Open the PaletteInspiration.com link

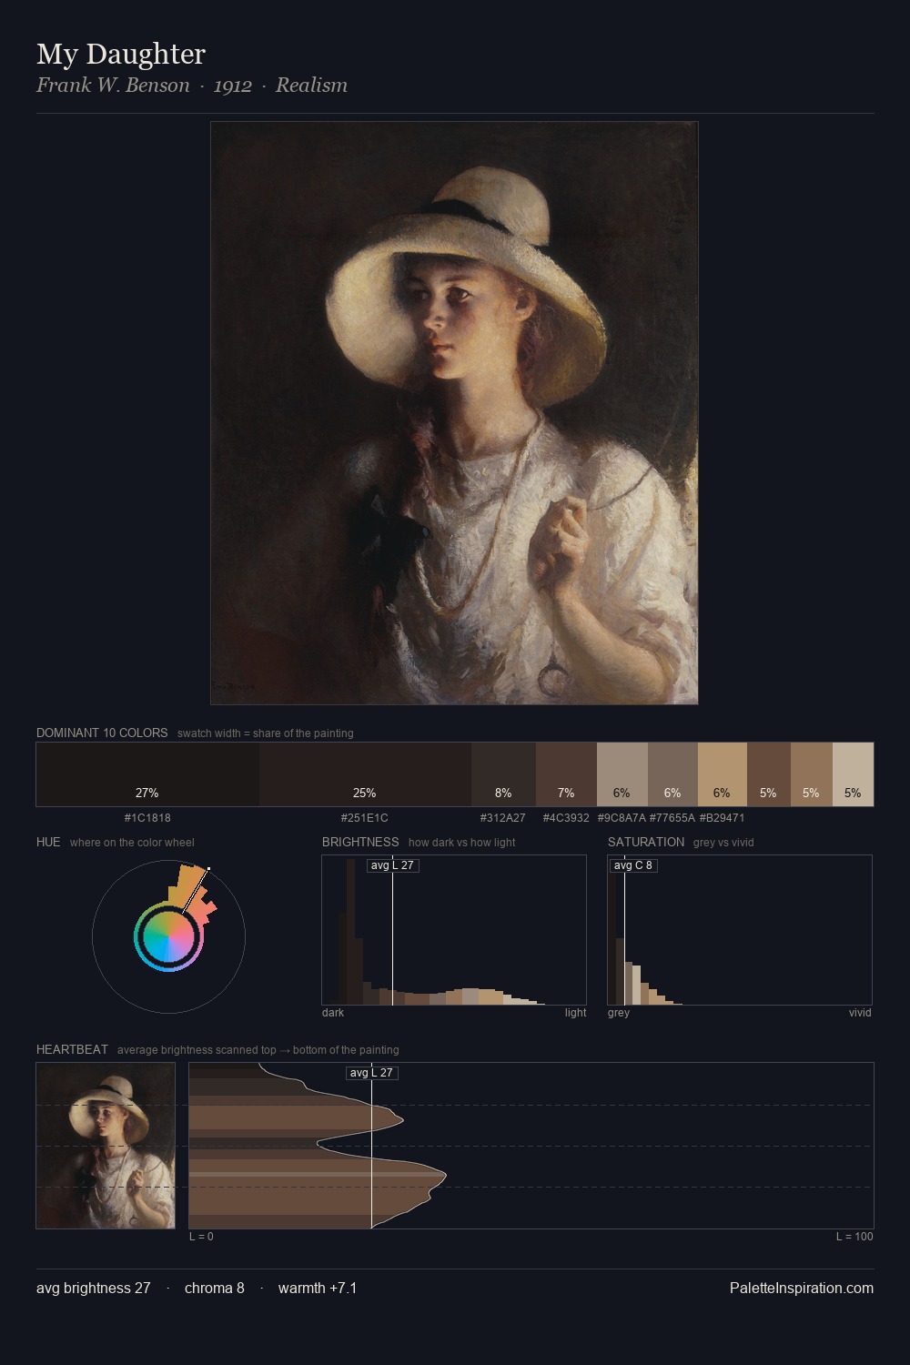pyautogui.click(x=802, y=1288)
